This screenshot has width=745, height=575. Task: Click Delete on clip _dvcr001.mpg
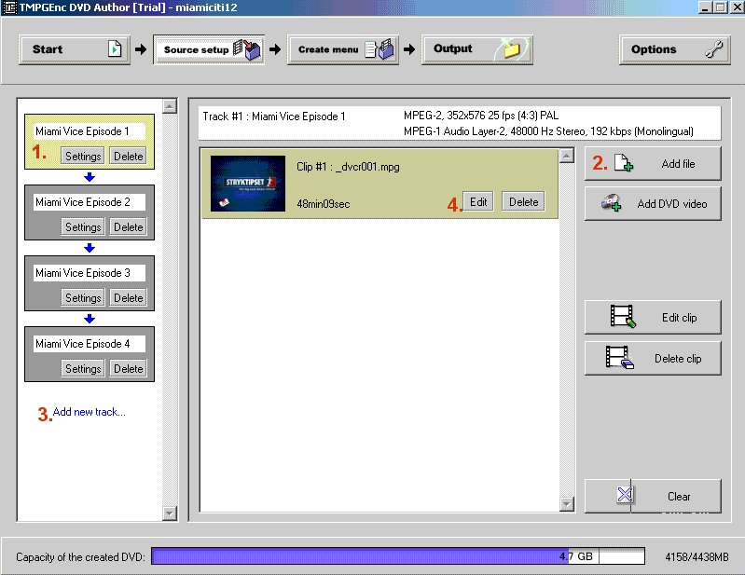(x=524, y=202)
